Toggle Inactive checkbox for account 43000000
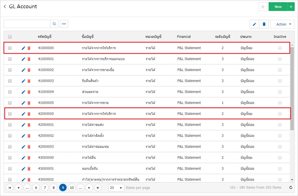The height and width of the screenshot is (196, 298). (280, 158)
